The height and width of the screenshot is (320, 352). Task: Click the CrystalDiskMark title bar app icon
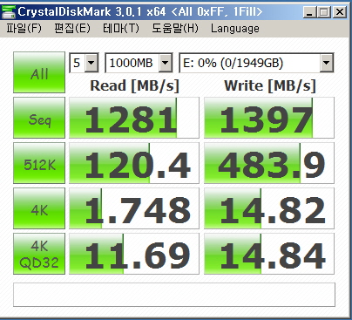[x=9, y=12]
